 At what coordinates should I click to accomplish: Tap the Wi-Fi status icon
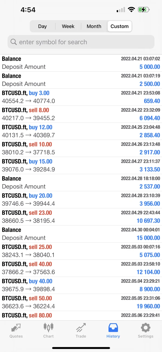131,10
